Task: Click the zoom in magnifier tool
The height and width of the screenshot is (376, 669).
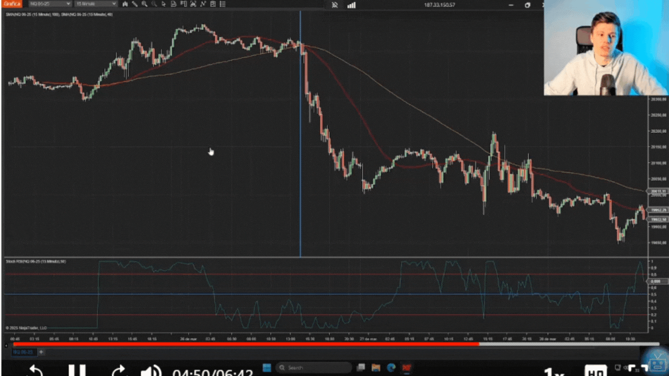Action: (144, 4)
